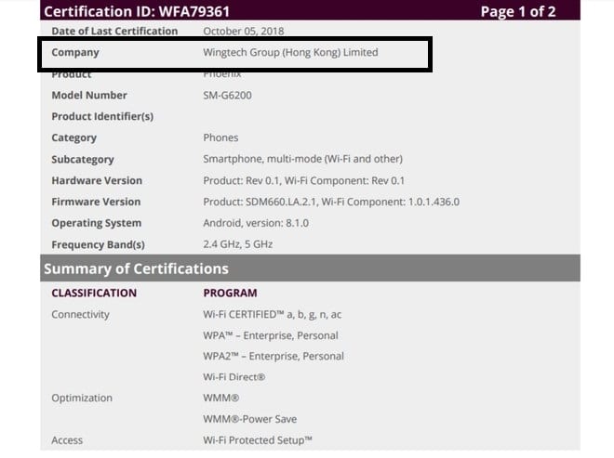Select the category value 'Phones'

click(x=220, y=137)
